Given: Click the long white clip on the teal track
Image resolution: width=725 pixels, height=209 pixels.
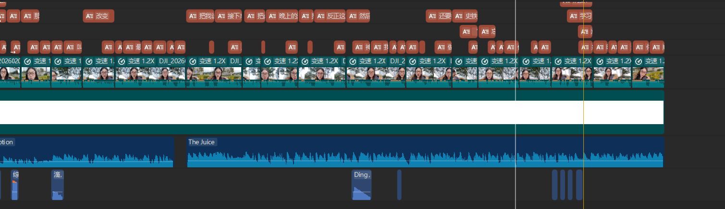Looking at the screenshot, I should (x=332, y=112).
